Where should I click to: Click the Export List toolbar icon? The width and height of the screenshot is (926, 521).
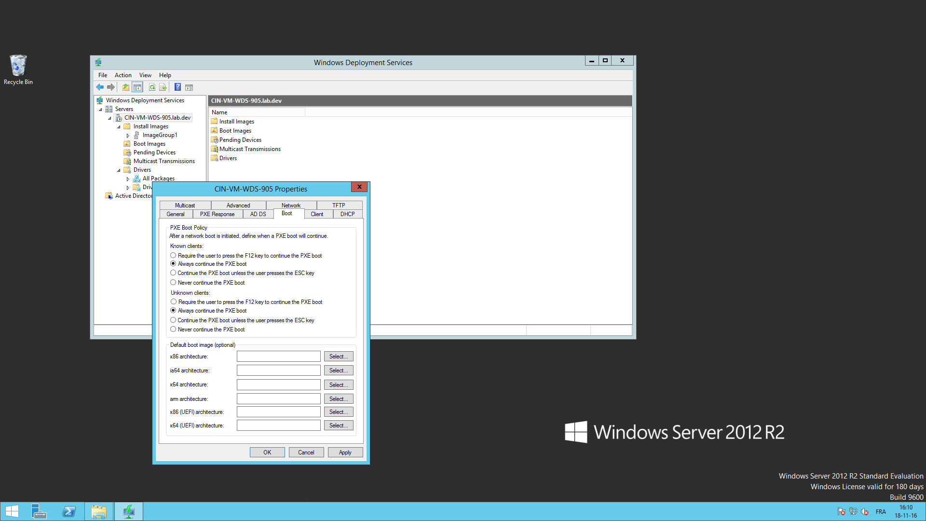pos(163,87)
